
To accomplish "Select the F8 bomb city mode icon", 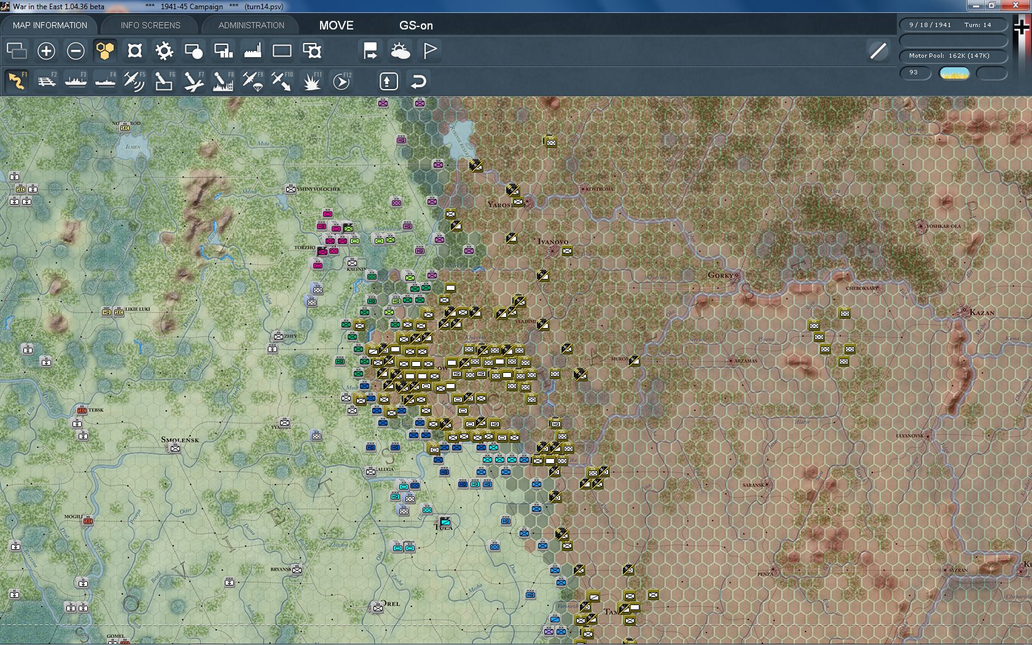I will coord(223,81).
